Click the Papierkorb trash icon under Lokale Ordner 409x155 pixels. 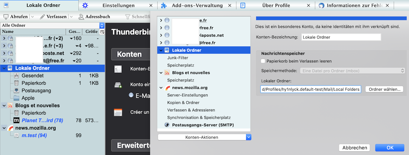(16, 83)
